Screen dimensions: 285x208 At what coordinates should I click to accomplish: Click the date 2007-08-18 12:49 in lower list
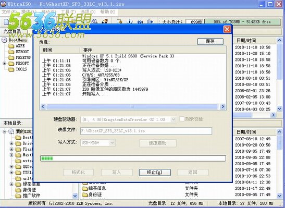coord(253,139)
